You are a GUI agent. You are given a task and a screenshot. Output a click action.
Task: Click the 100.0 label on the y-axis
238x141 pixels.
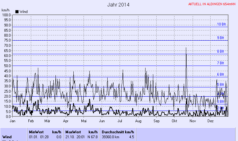[6, 15]
